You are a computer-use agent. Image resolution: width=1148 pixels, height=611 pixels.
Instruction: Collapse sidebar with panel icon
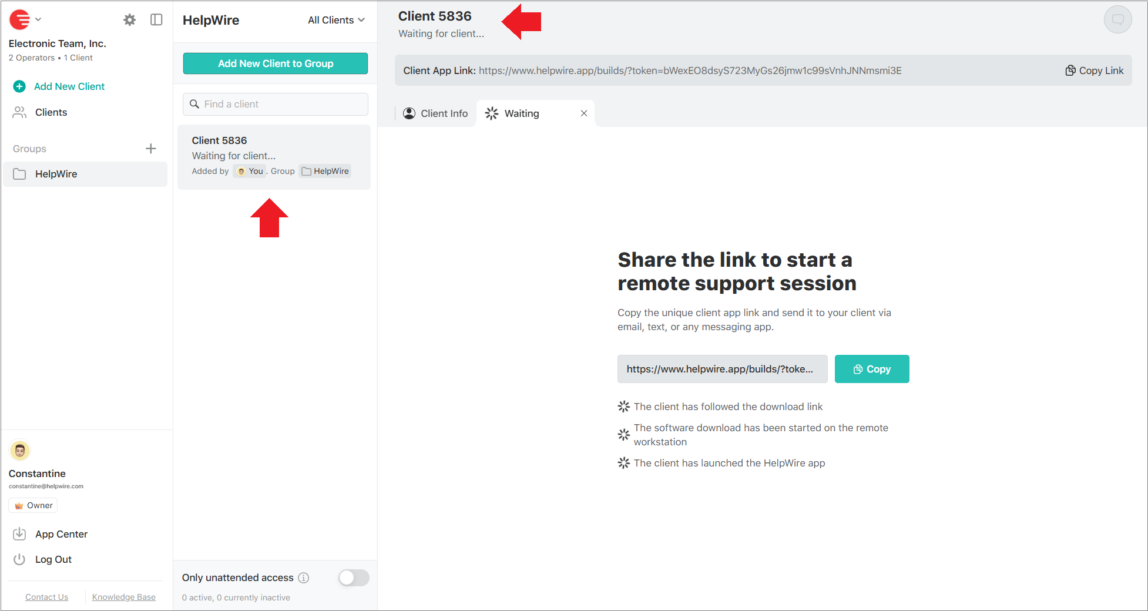click(156, 20)
